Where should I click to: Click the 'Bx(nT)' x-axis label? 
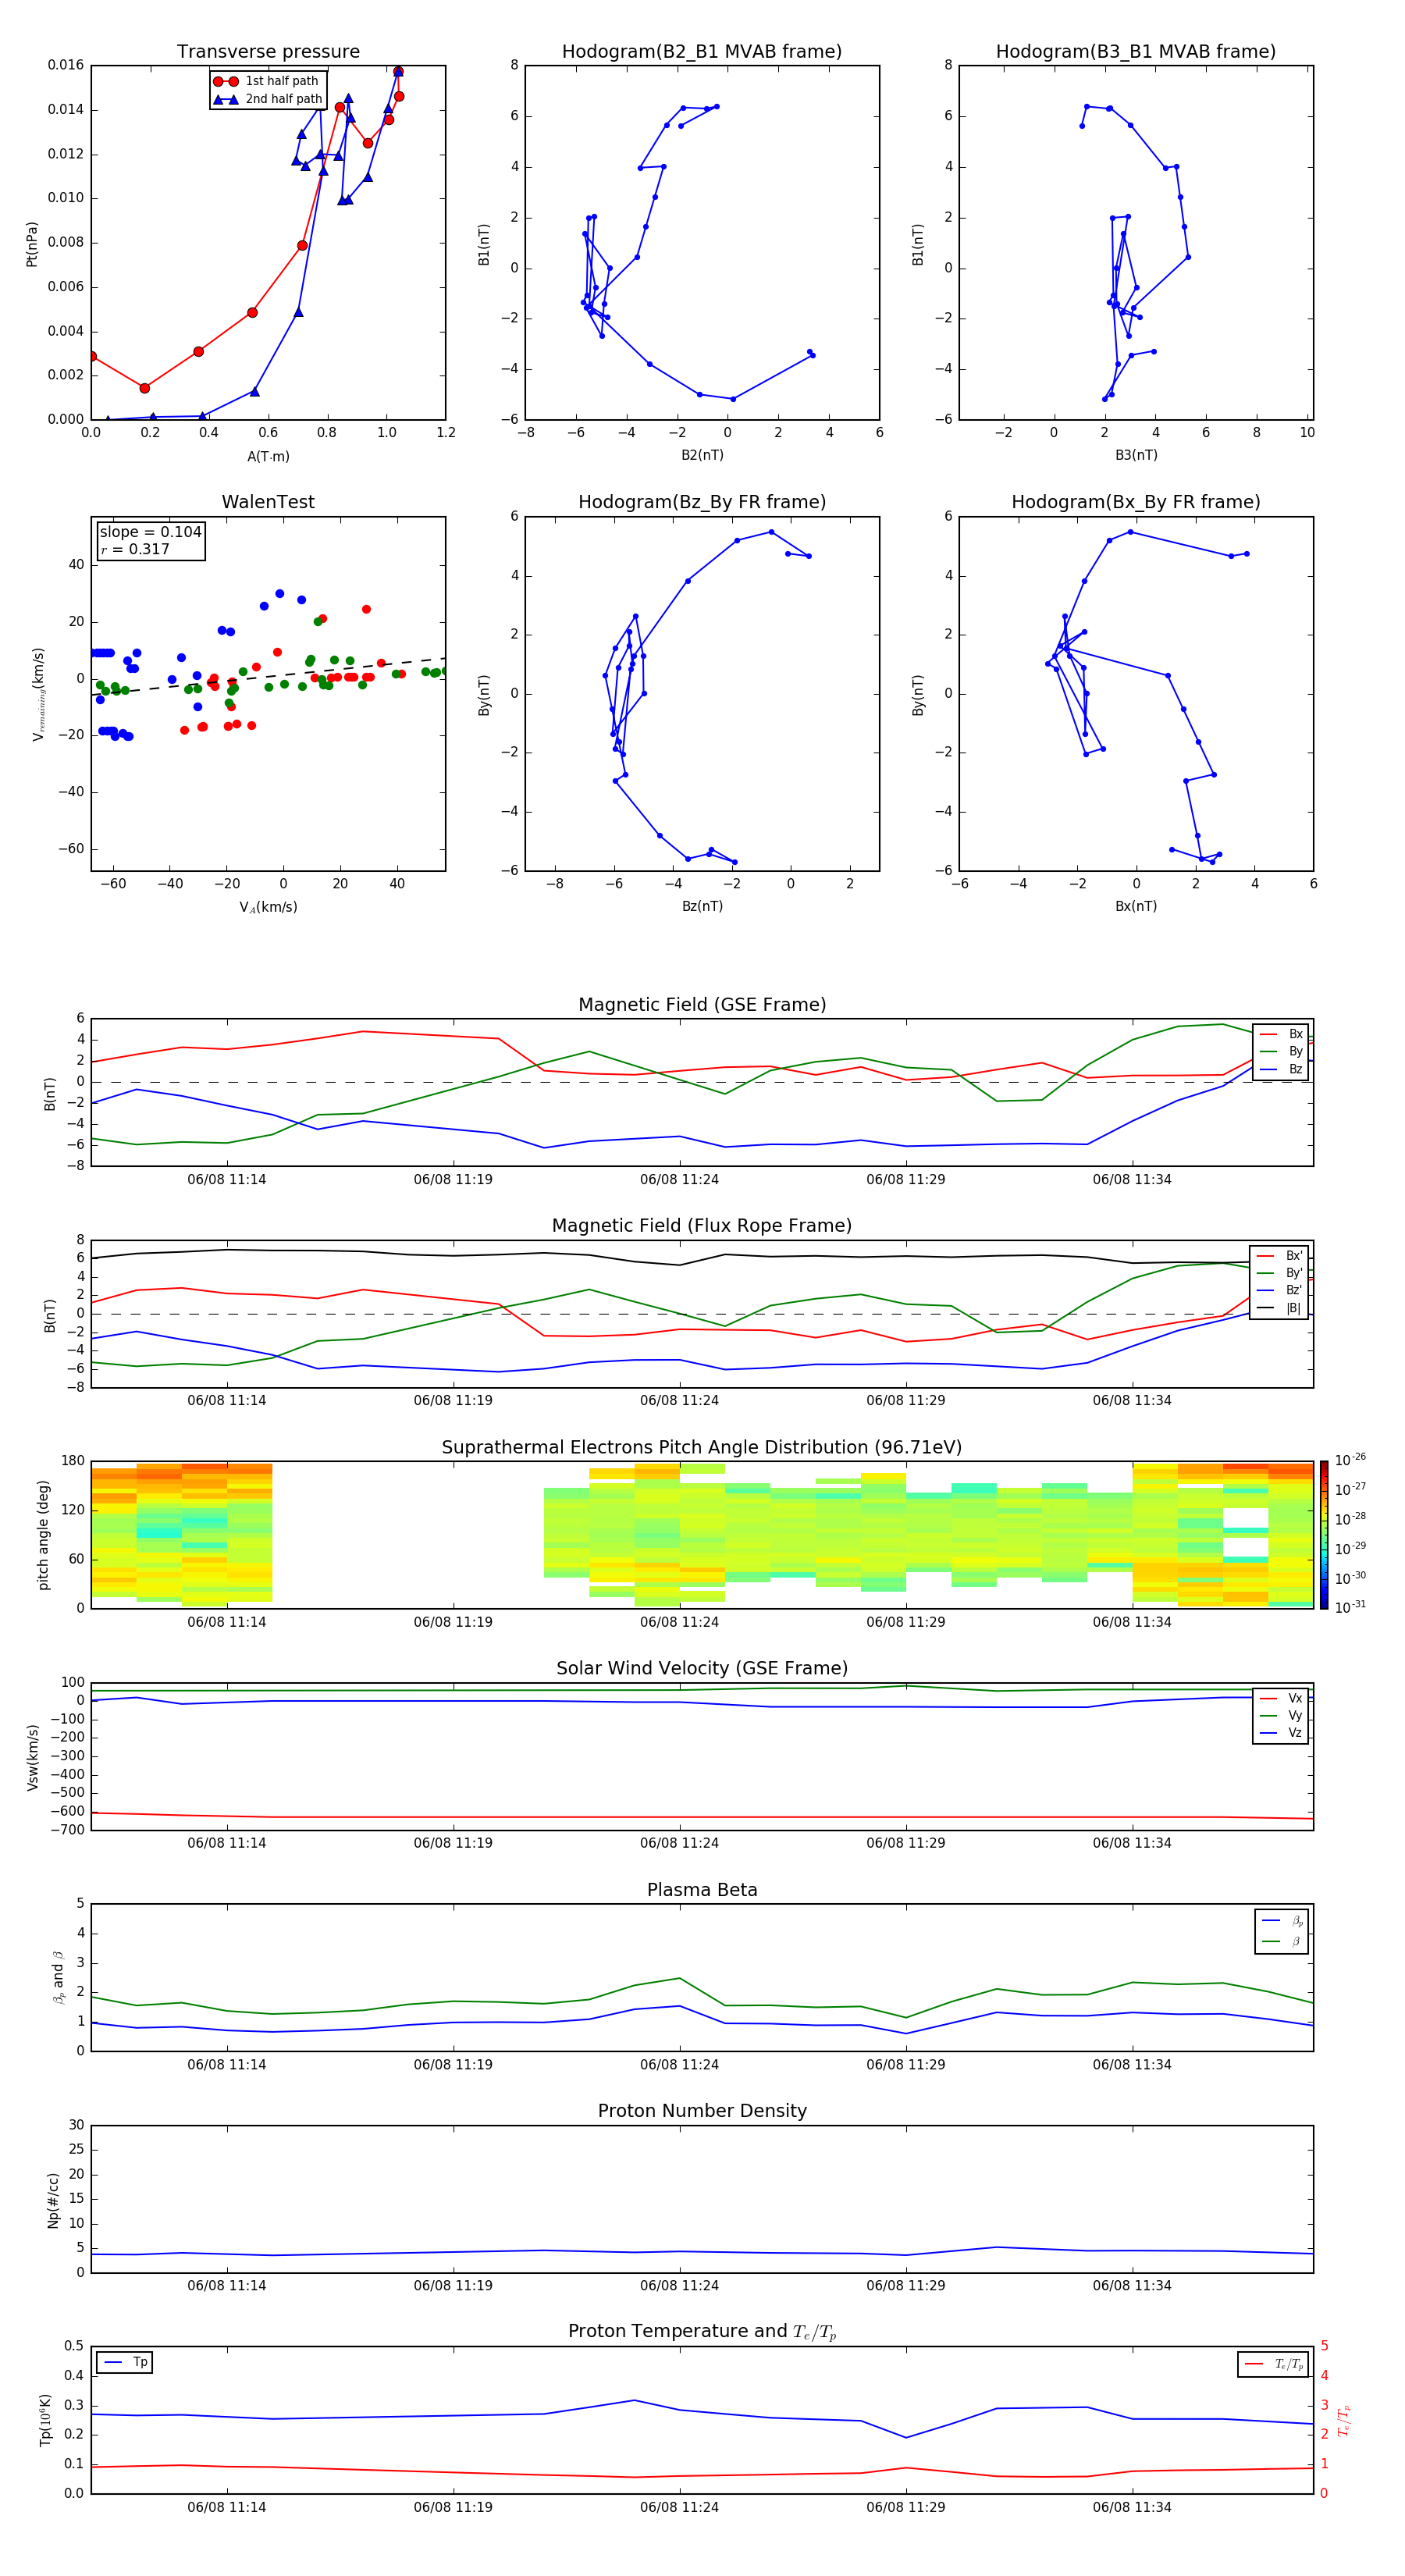click(x=1136, y=906)
